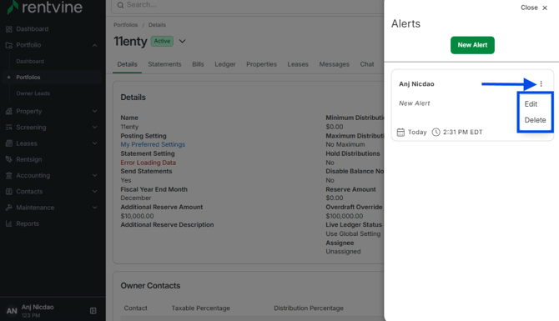
Task: Switch to the Statements tab
Action: (x=164, y=64)
